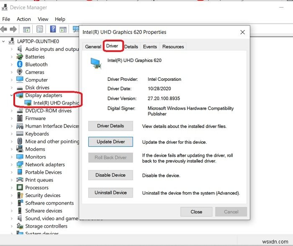Click the driver date 10/28/2020 text
The height and width of the screenshot is (246, 293).
(159, 89)
